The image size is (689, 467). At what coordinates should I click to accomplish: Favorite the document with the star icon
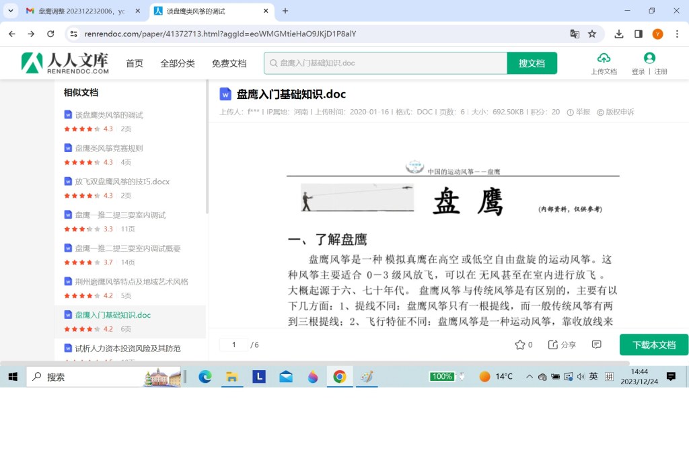(x=519, y=345)
